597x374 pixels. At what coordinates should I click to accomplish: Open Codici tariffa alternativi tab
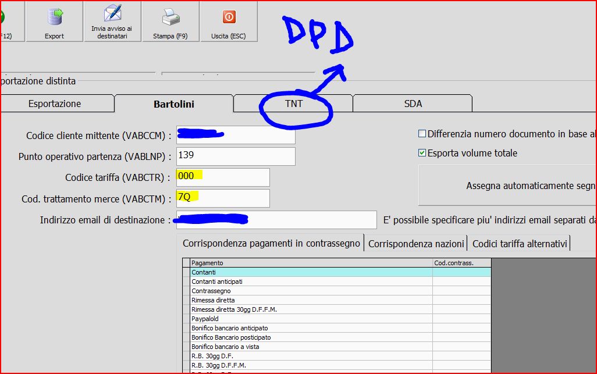tap(520, 244)
